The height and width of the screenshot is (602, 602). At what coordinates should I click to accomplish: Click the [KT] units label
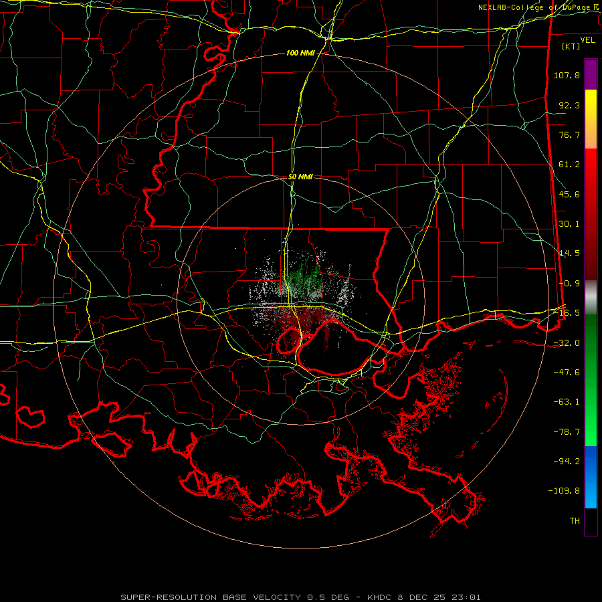point(571,46)
